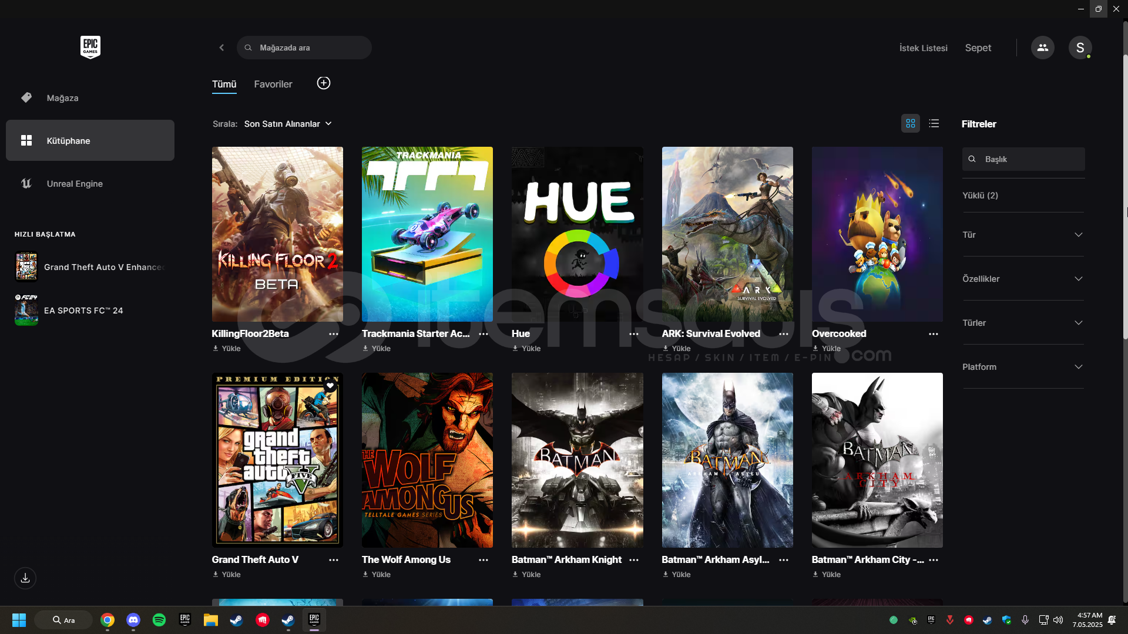Switch to list view

point(934,123)
